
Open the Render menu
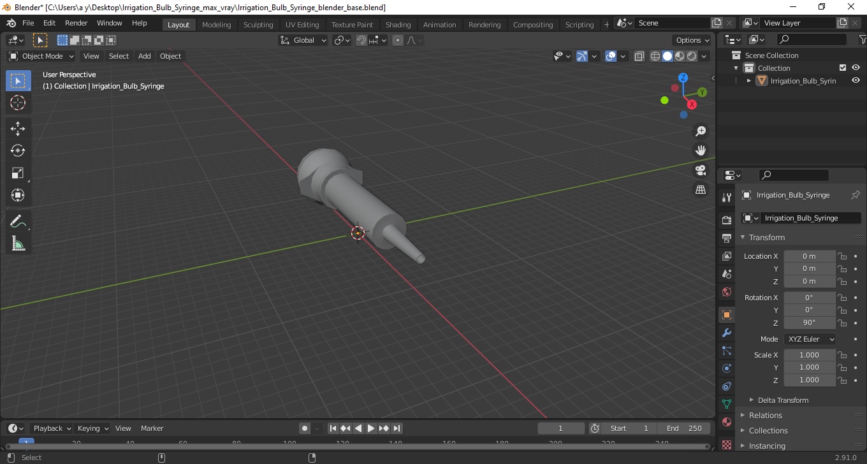76,23
